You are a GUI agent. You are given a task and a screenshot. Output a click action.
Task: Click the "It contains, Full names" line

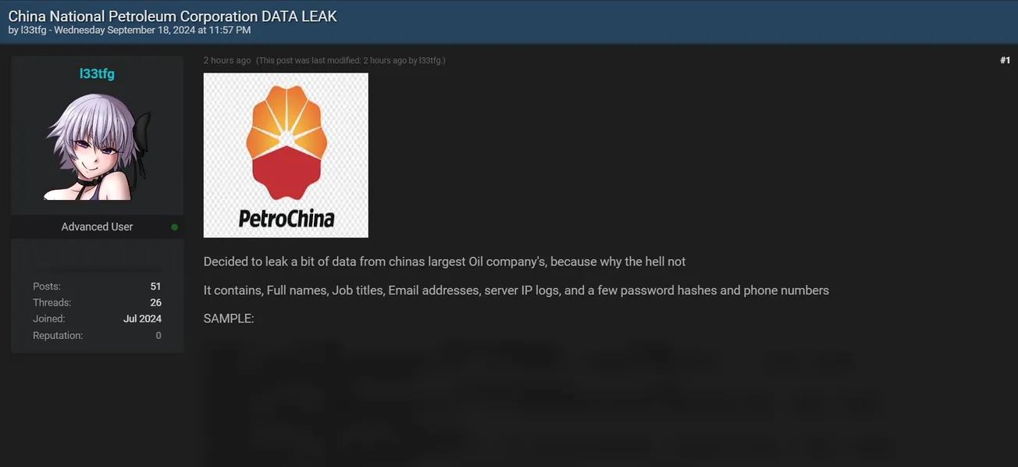coord(516,291)
